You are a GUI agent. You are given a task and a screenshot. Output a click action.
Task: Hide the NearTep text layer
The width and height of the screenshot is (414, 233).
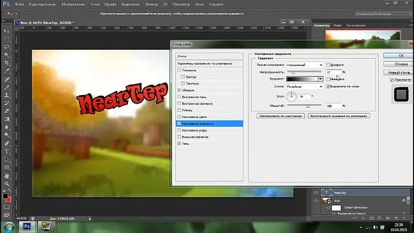[x=316, y=193]
